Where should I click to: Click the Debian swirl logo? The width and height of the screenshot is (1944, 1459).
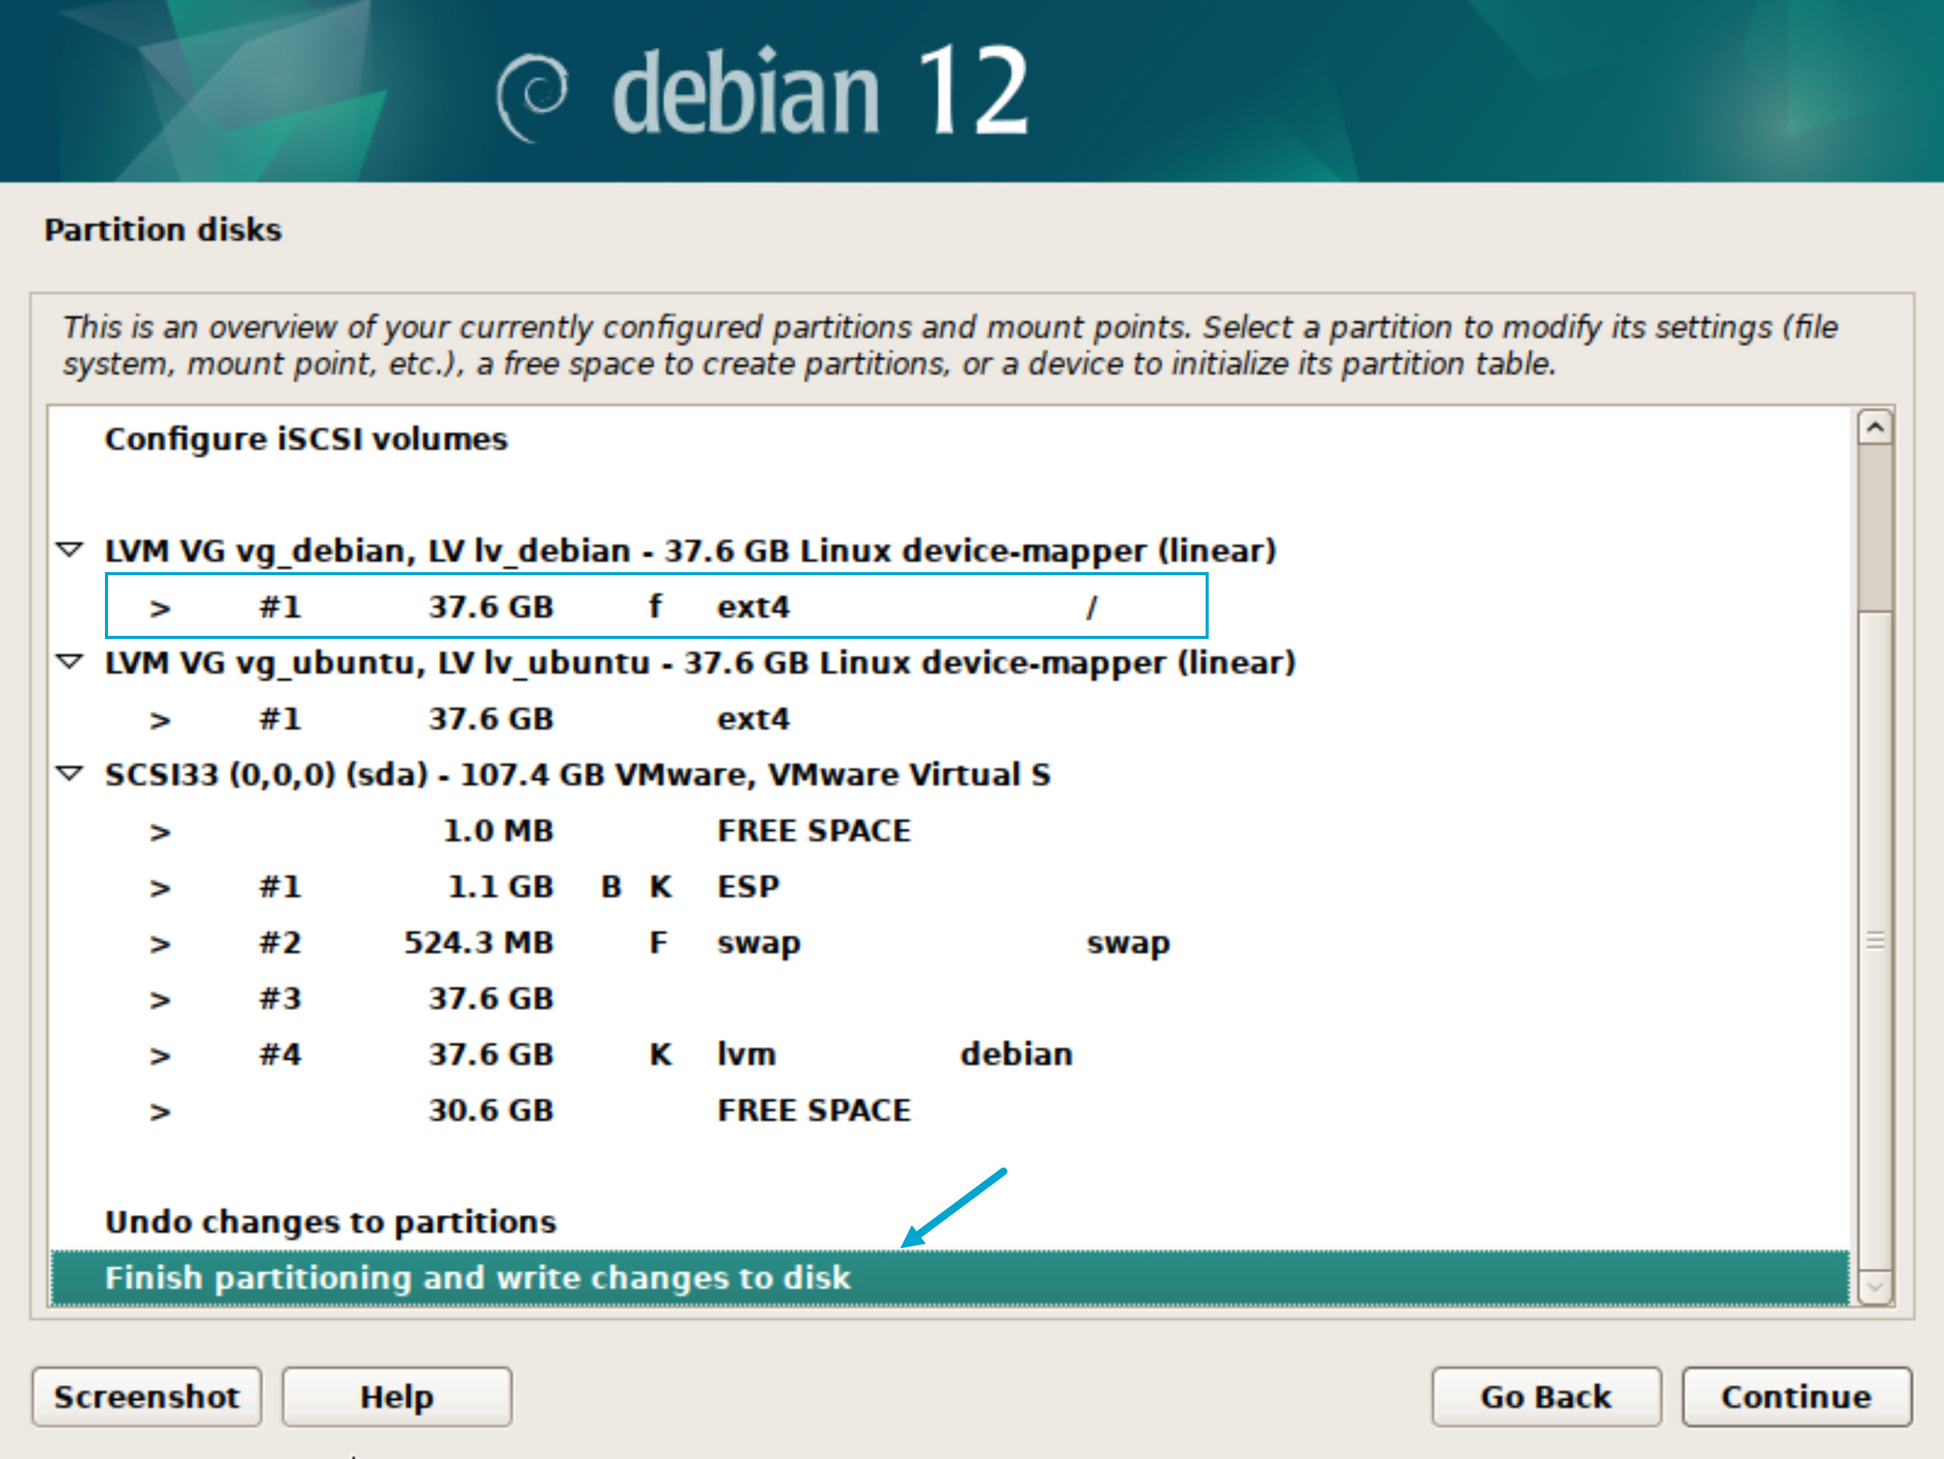pos(532,96)
